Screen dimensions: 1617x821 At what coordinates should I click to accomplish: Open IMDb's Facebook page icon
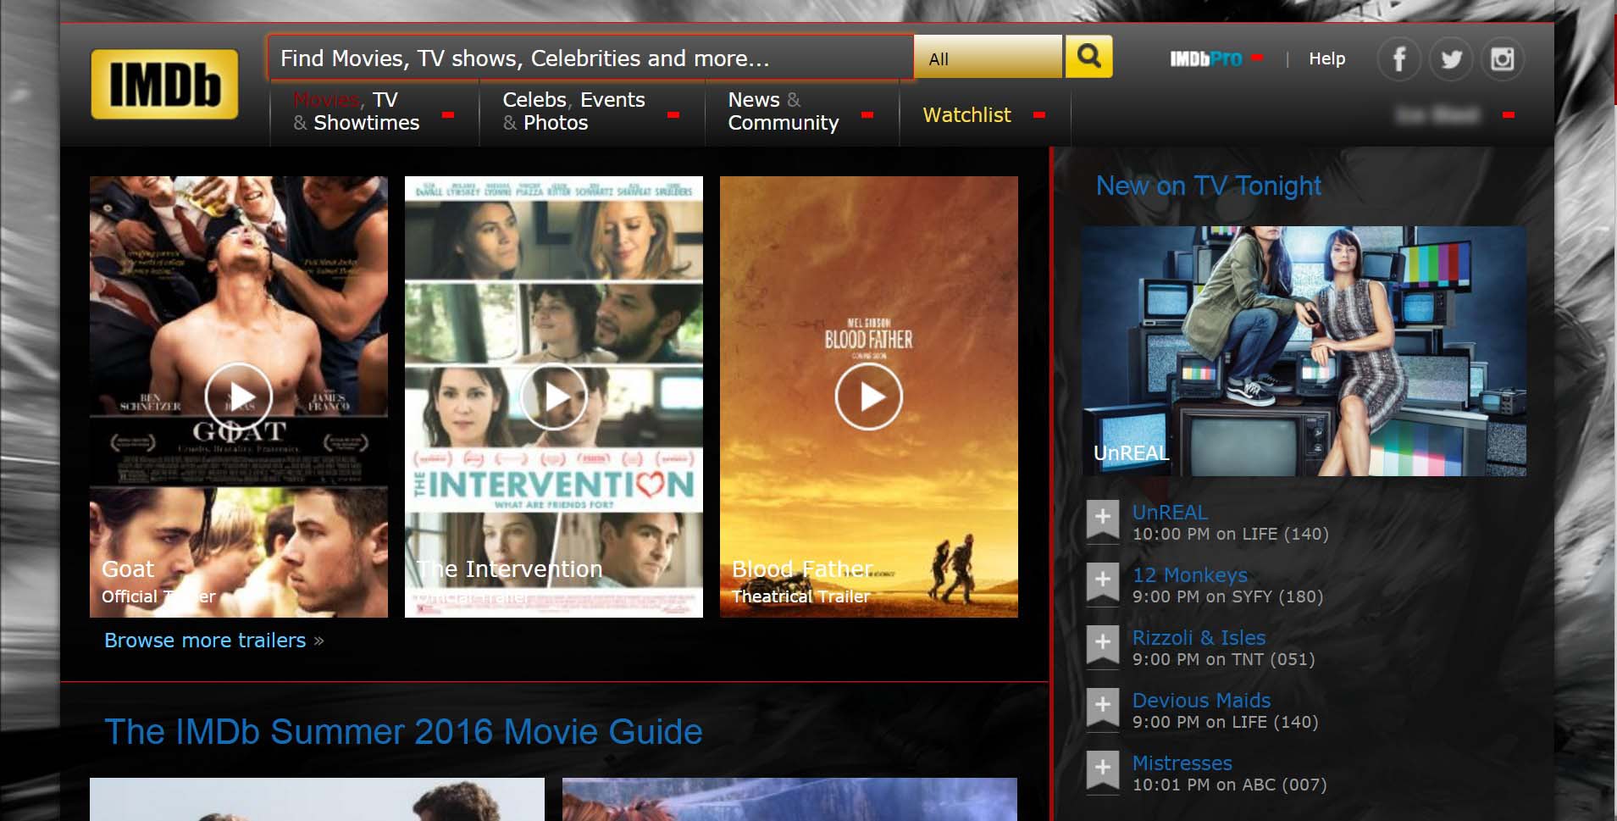1398,59
